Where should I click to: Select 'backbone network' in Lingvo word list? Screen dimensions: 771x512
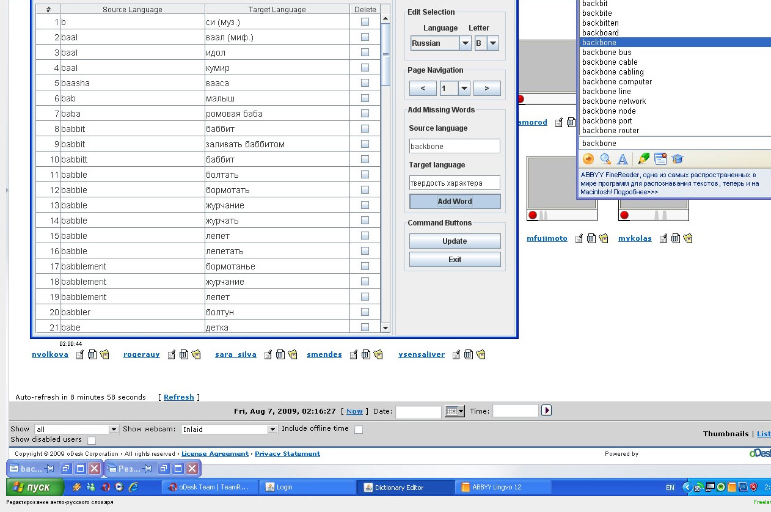614,101
